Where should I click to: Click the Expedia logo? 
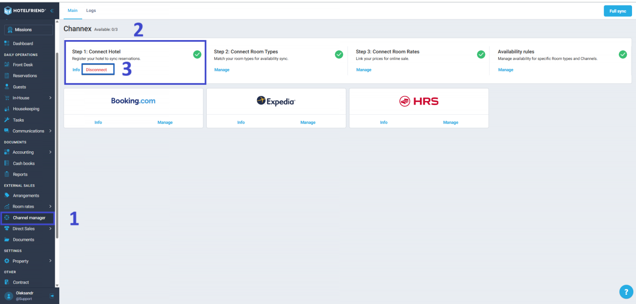pos(276,101)
